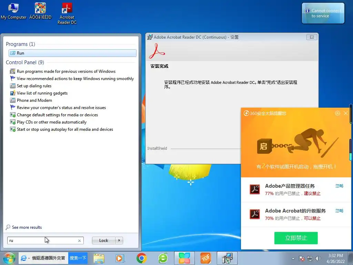Click the installer setup taskbar icon

tap(227, 258)
